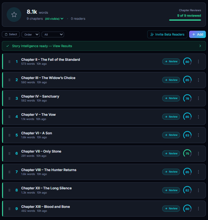The height and width of the screenshot is (220, 208).
Task: Open three-dot menu for The Fall of the Standard
Action: click(x=198, y=62)
